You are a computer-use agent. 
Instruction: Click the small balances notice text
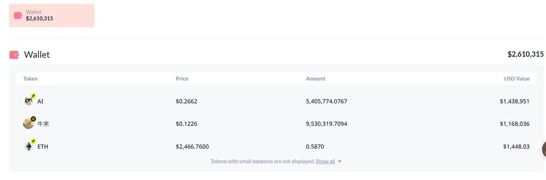(262, 161)
